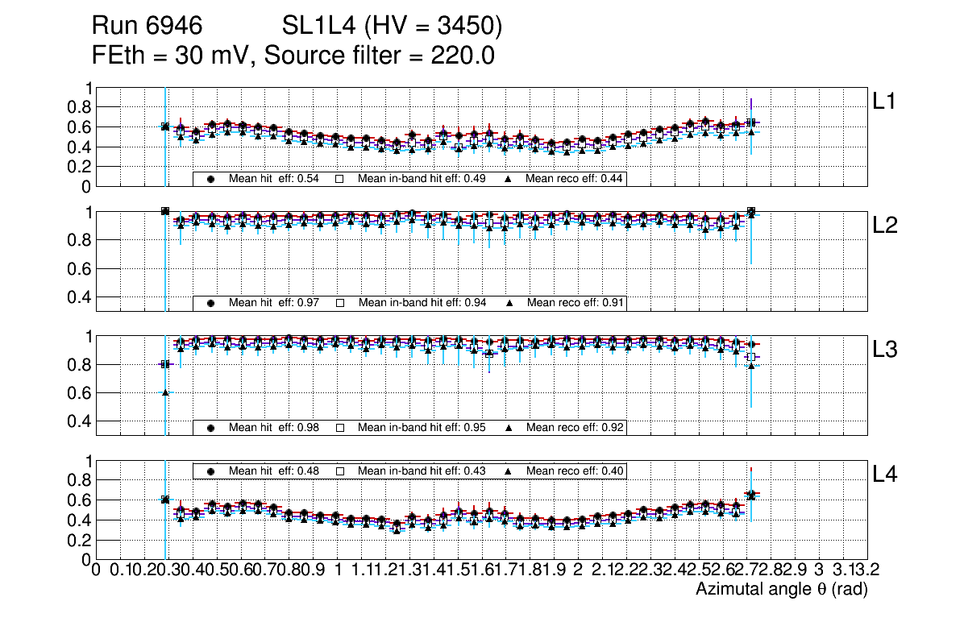Pick the open square marker in L3 legend
The height and width of the screenshot is (622, 964).
340,427
